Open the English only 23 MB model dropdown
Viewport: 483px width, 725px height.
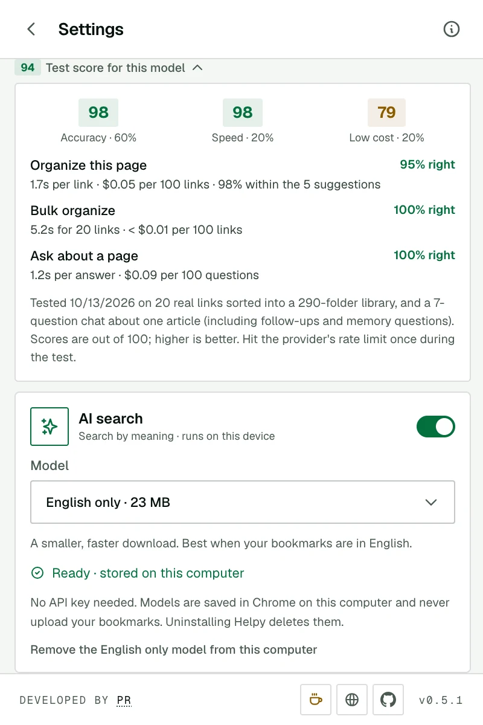tap(243, 502)
